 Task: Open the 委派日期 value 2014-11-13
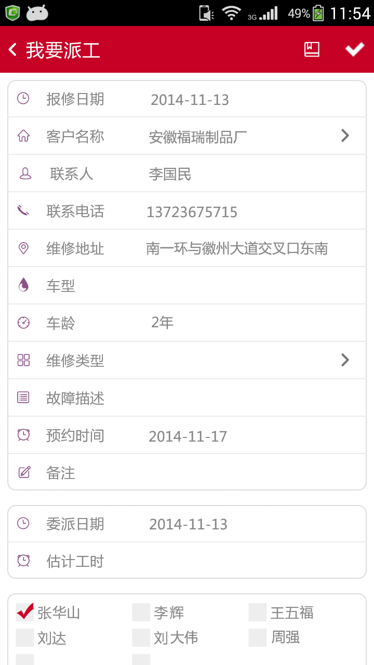(x=189, y=524)
